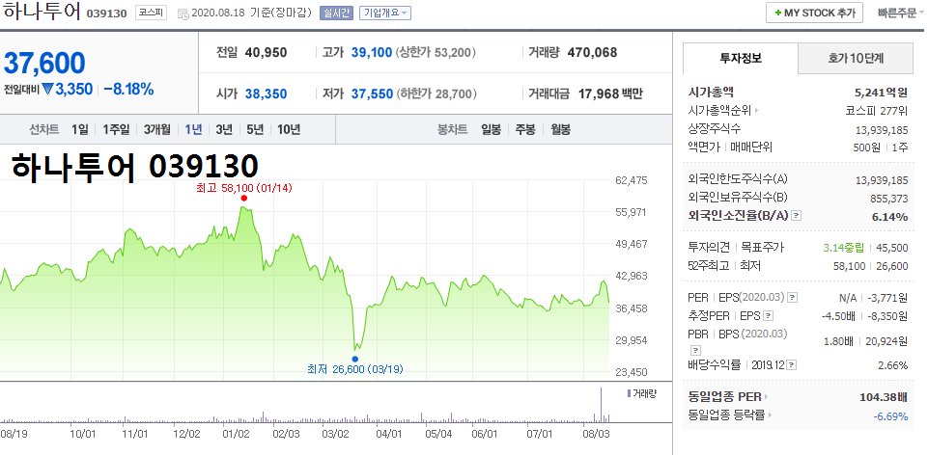Viewport: 928px width, 455px height.
Task: Click the 고가 39,100 value
Action: pos(372,53)
